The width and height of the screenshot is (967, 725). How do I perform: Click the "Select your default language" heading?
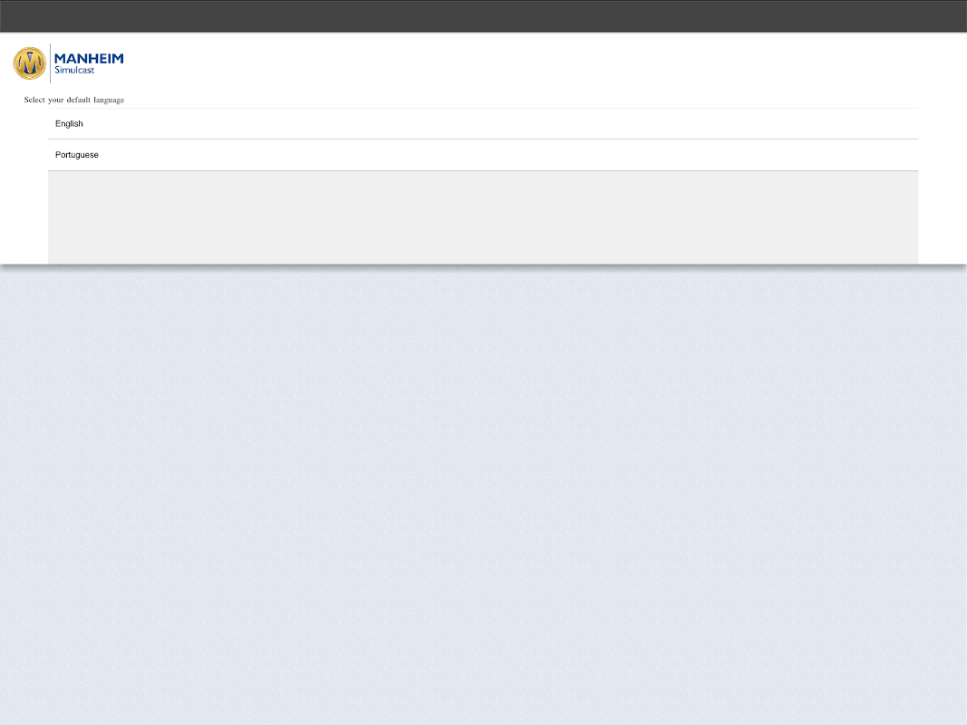[74, 100]
